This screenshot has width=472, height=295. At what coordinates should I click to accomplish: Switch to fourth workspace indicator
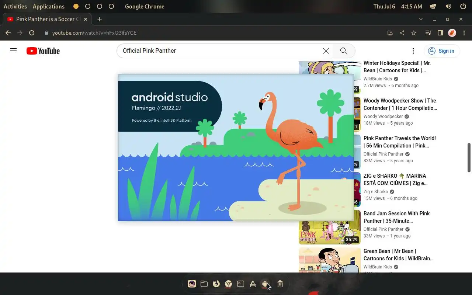click(111, 6)
